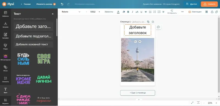Change text alignment
The width and height of the screenshot is (220, 106).
(x=163, y=12)
